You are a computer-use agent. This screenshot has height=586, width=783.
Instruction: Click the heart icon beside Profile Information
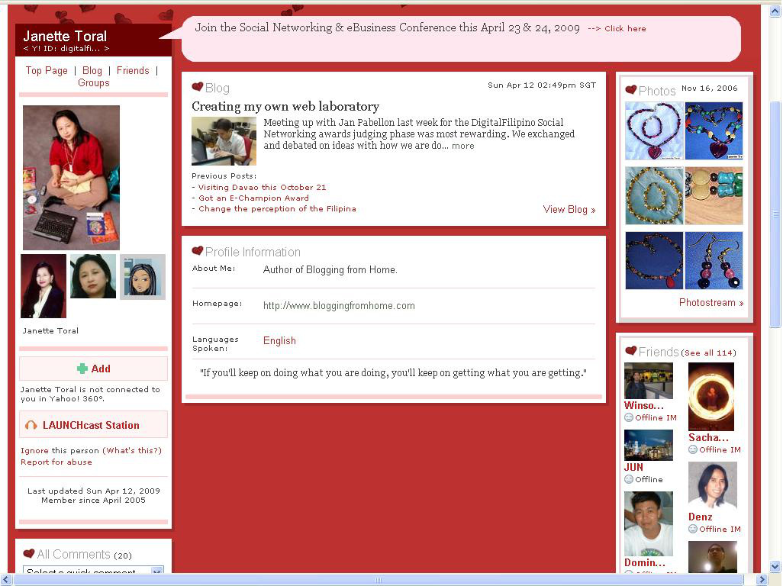coord(198,251)
